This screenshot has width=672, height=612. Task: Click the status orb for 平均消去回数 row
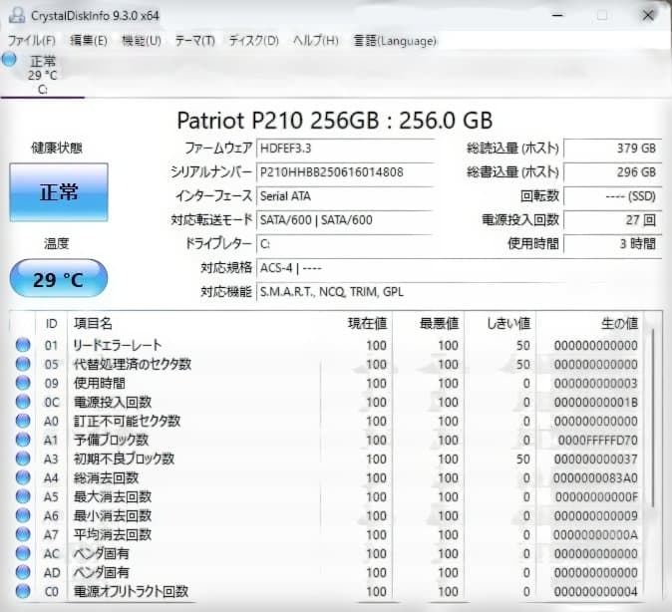tap(23, 534)
